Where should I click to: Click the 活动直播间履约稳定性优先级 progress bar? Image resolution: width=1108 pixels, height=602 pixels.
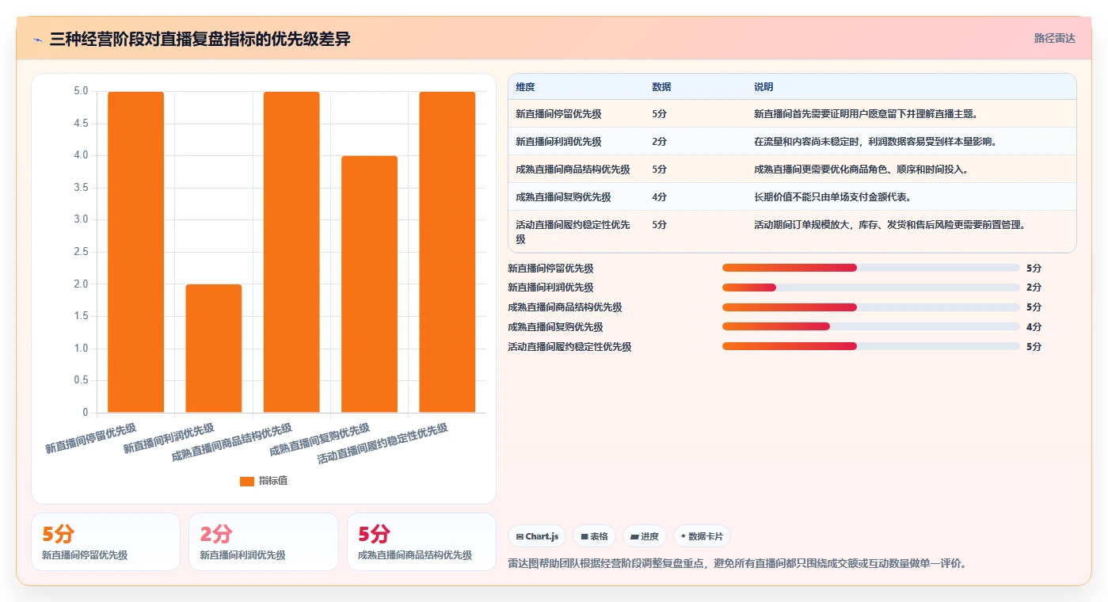coord(871,346)
